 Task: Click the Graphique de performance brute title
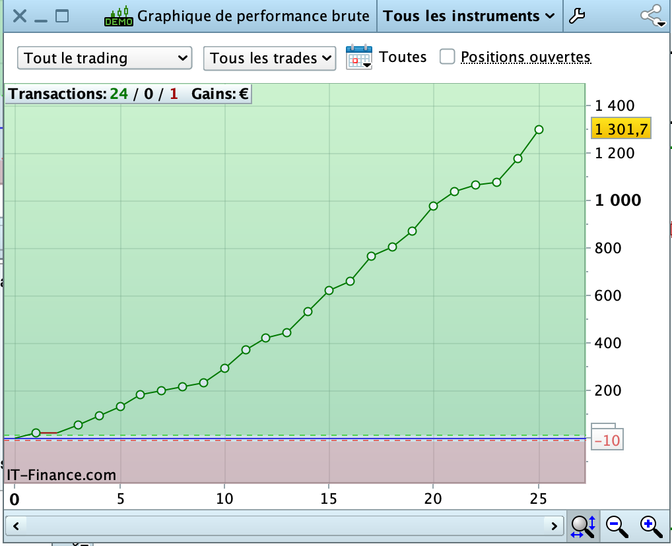pyautogui.click(x=253, y=16)
